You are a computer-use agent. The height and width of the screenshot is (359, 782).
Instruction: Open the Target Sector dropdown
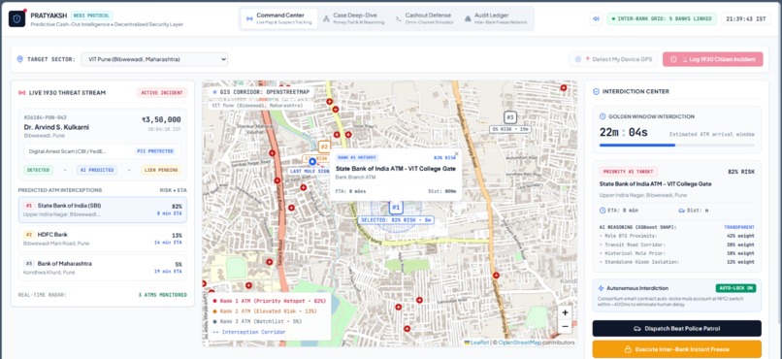click(x=154, y=59)
